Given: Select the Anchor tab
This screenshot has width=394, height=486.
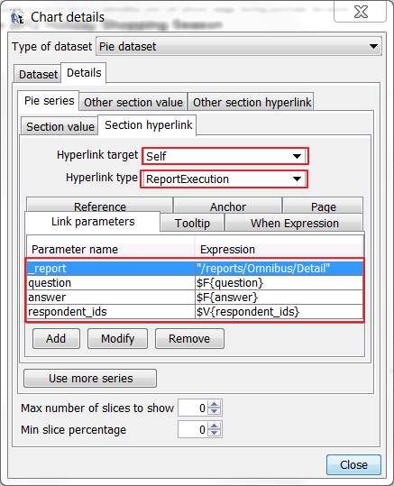Looking at the screenshot, I should coord(228,206).
